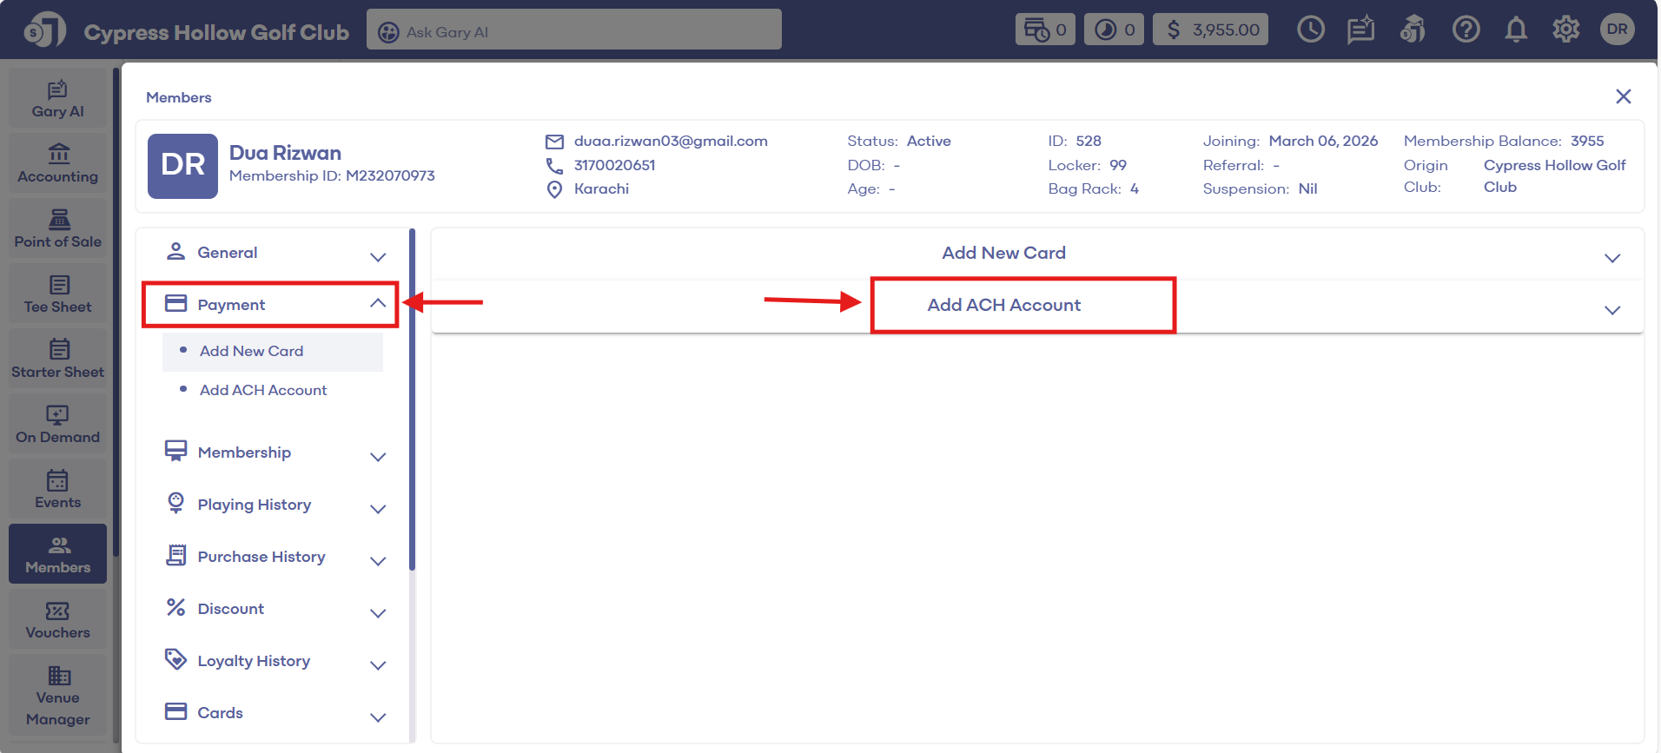Click the help question mark icon
This screenshot has height=753, width=1661.
[1466, 30]
